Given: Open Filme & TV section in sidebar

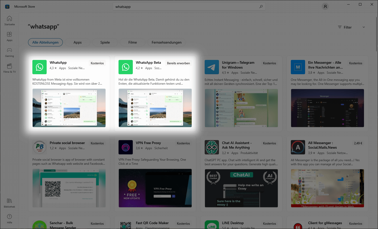Looking at the screenshot, I should coord(9,68).
